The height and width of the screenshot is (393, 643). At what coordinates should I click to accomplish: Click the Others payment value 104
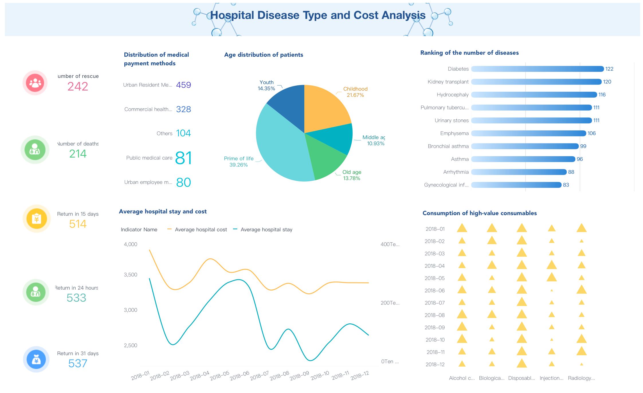[x=183, y=133]
